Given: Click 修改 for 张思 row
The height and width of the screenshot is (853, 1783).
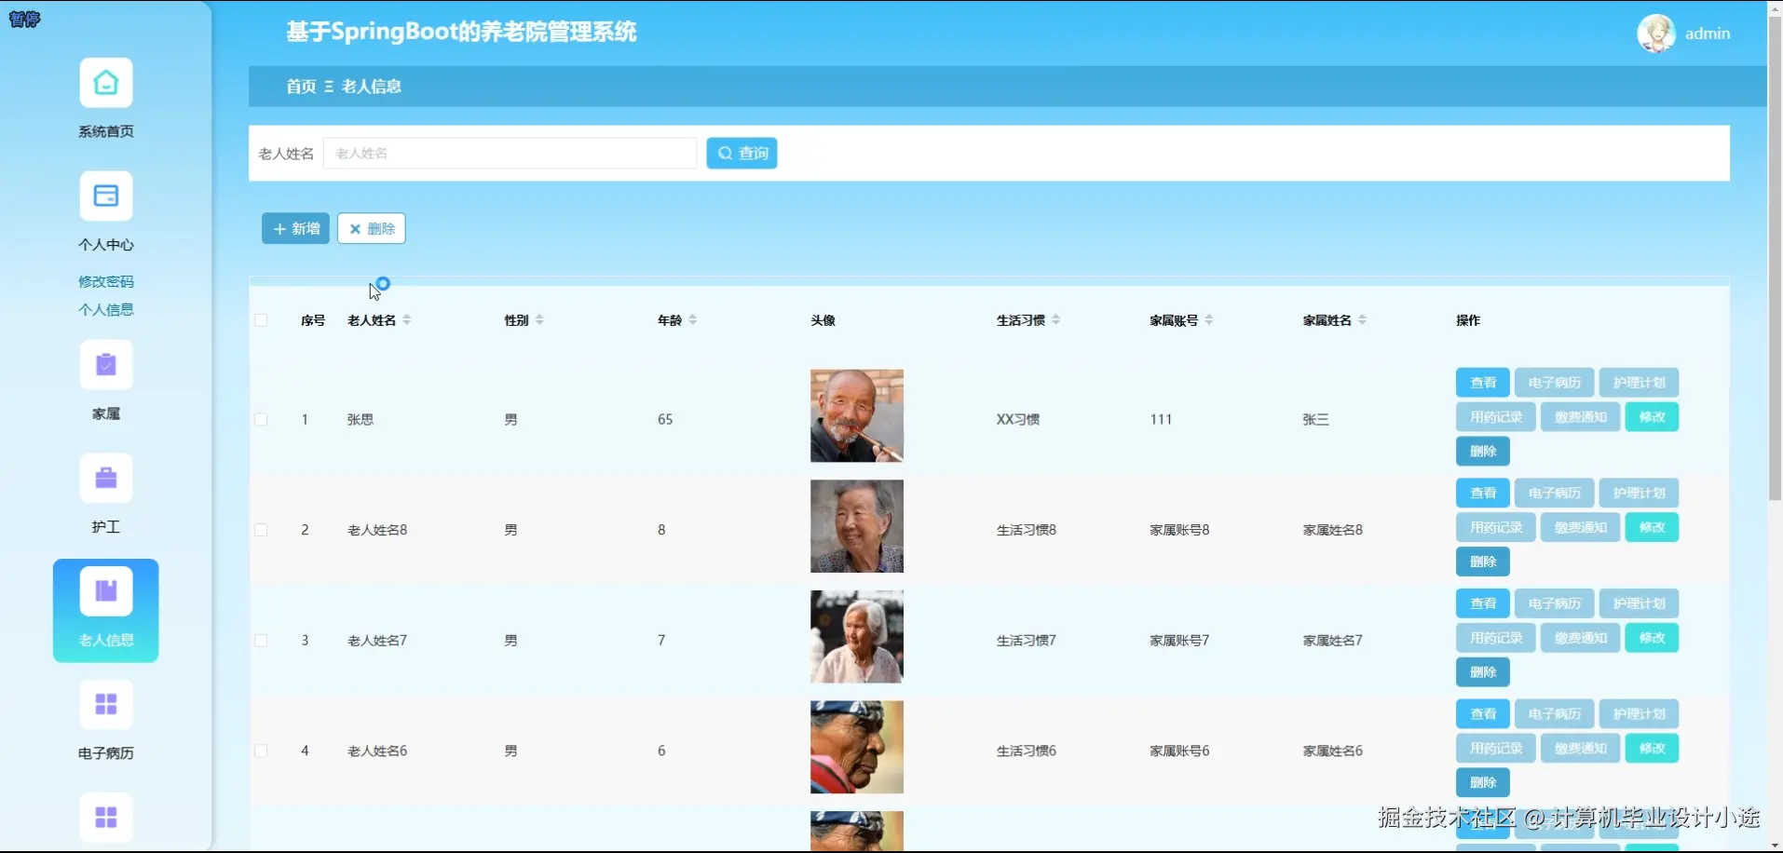Looking at the screenshot, I should (x=1652, y=417).
